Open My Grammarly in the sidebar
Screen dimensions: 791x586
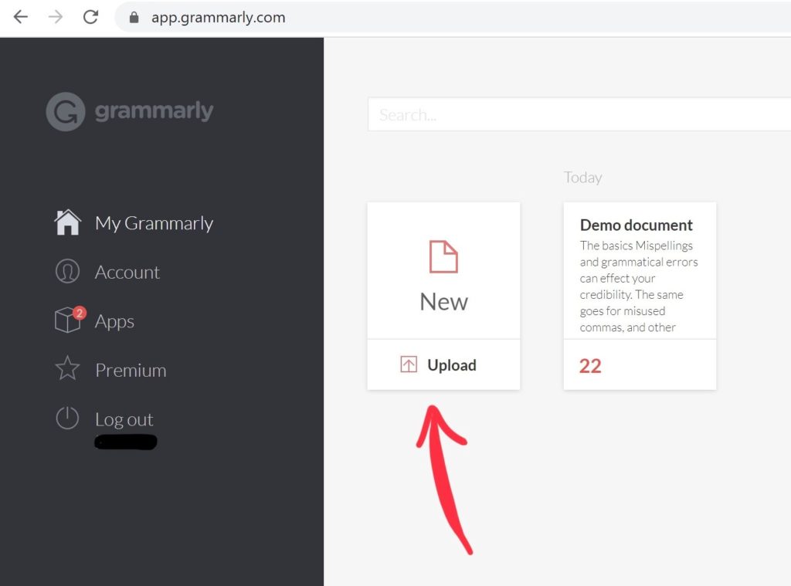click(154, 223)
